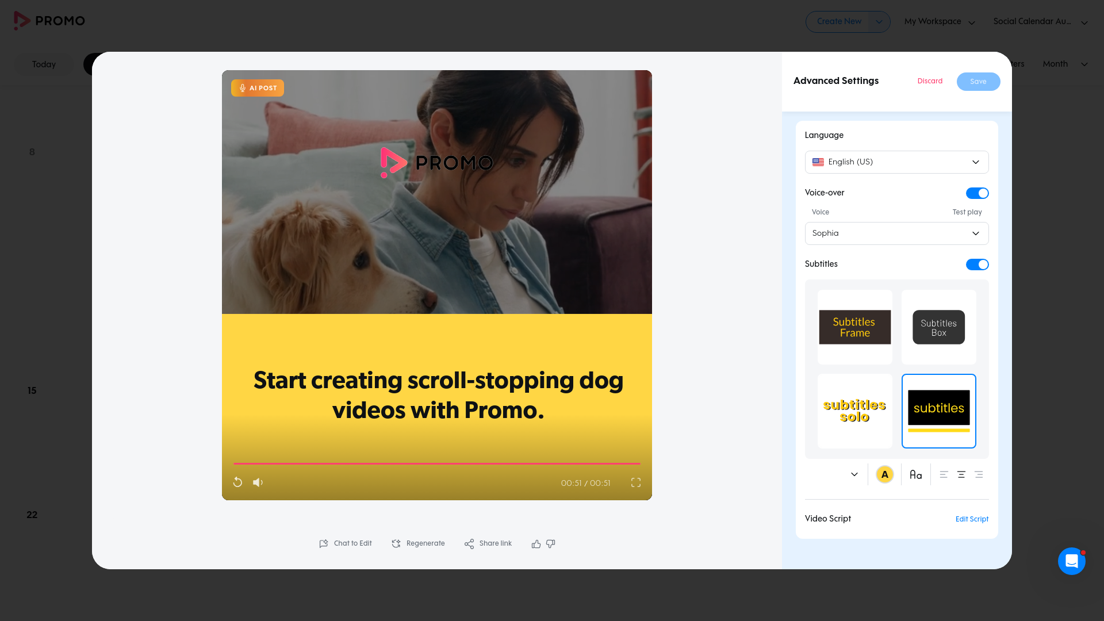Viewport: 1104px width, 621px height.
Task: Expand the subtitle font dropdown
Action: [x=854, y=474]
